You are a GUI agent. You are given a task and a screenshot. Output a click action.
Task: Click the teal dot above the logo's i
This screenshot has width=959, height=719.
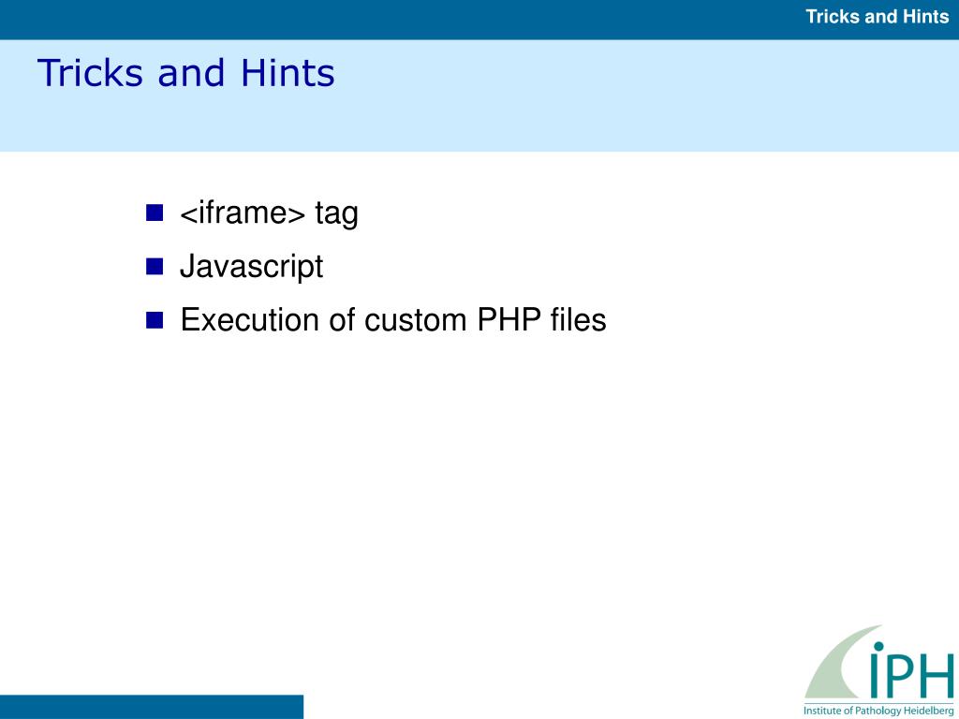coord(878,647)
